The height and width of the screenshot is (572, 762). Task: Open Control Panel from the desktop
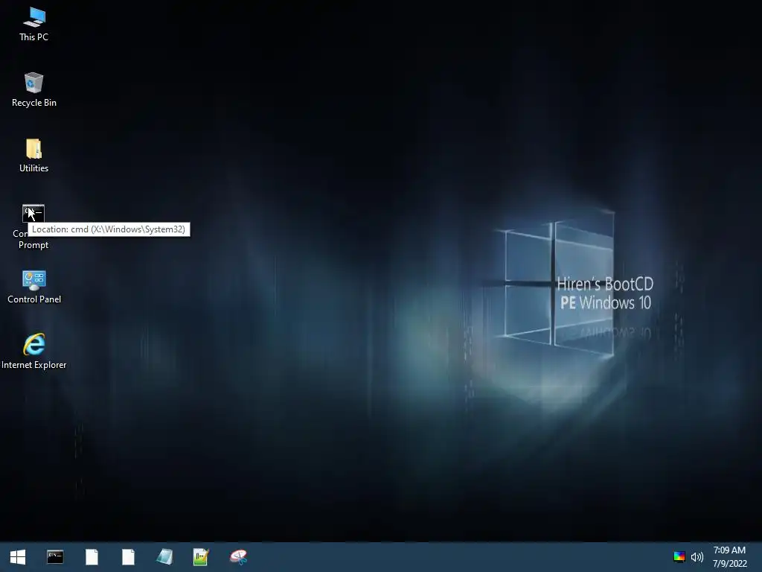(x=34, y=287)
